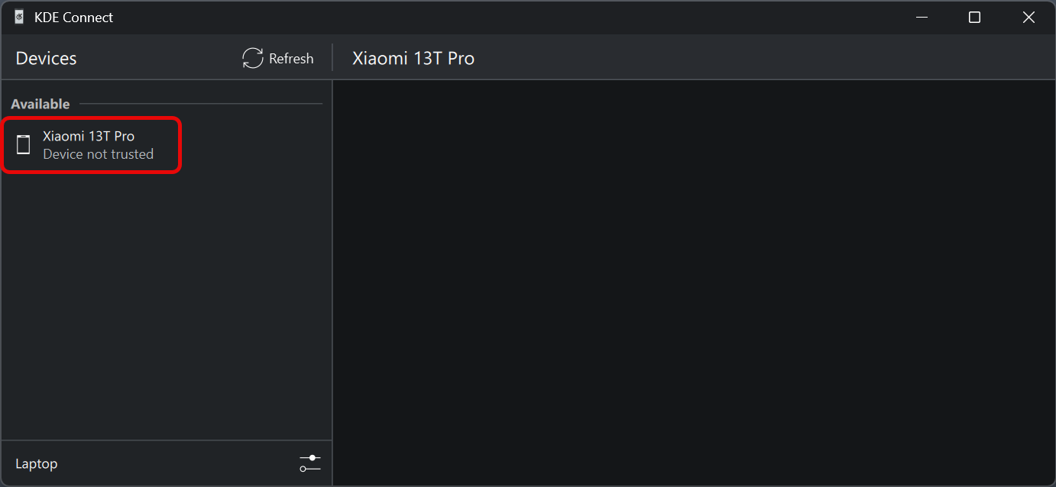The width and height of the screenshot is (1056, 487).
Task: Select Xiaomi 13T Pro in the device list
Action: point(89,137)
